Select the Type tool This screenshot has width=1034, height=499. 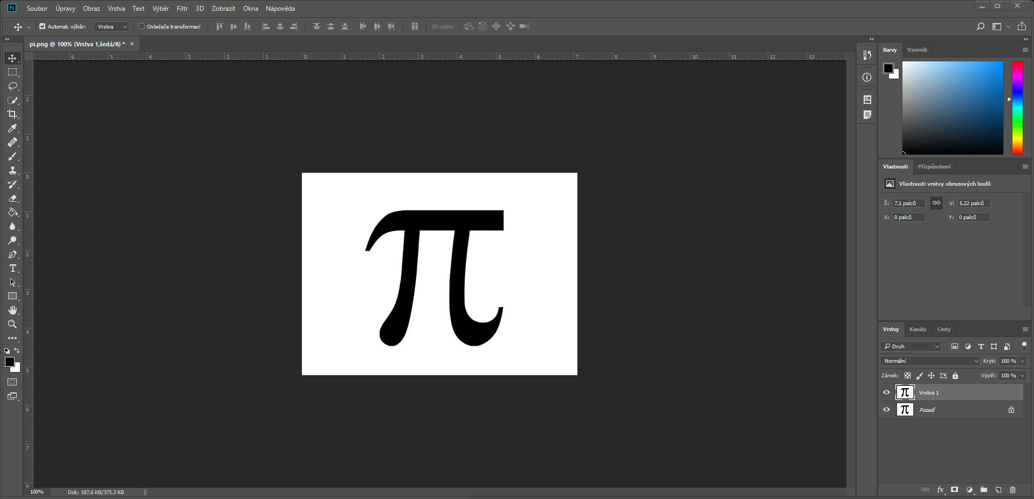coord(12,268)
